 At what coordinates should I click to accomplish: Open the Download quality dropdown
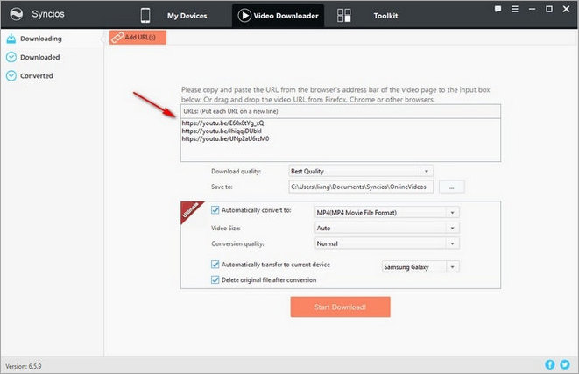(360, 171)
